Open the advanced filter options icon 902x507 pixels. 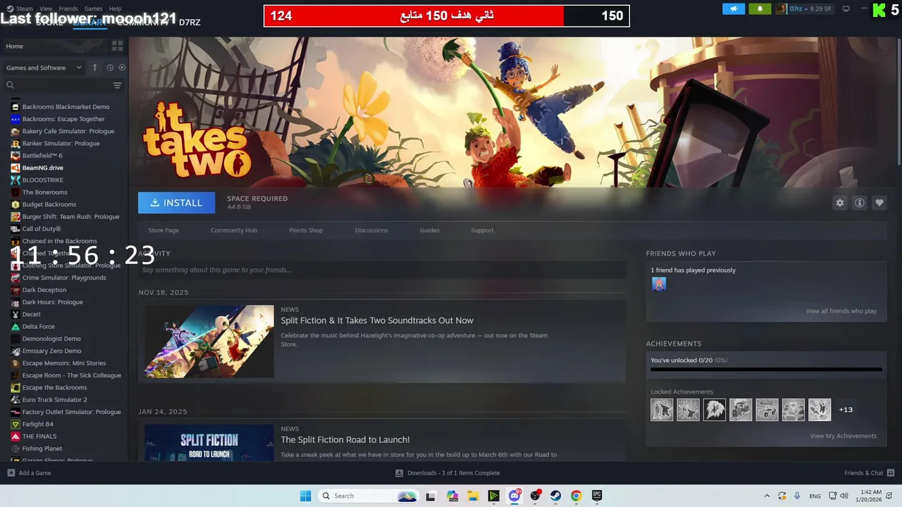tap(117, 85)
